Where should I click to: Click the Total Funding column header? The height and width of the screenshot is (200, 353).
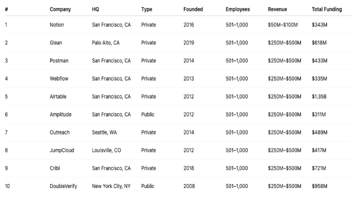click(x=326, y=9)
